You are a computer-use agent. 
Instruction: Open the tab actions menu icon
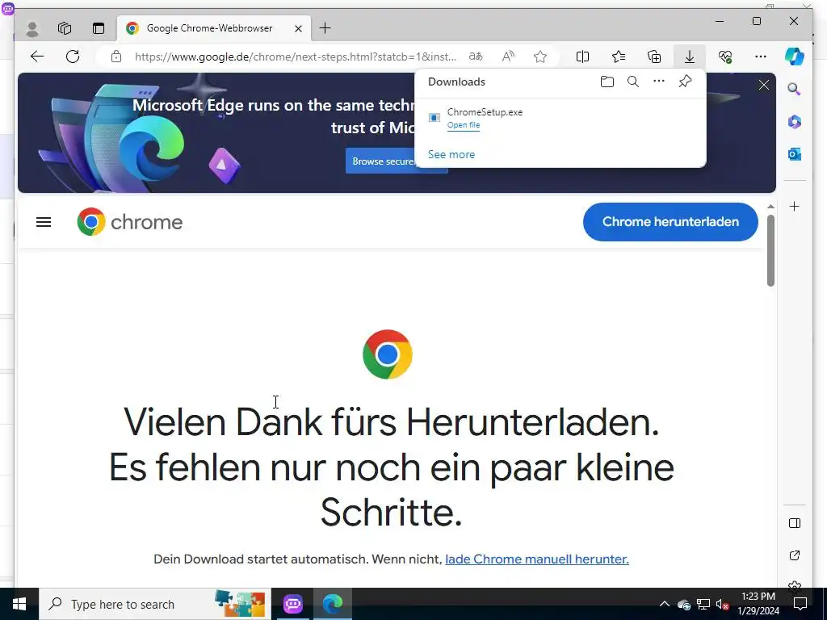coord(99,28)
